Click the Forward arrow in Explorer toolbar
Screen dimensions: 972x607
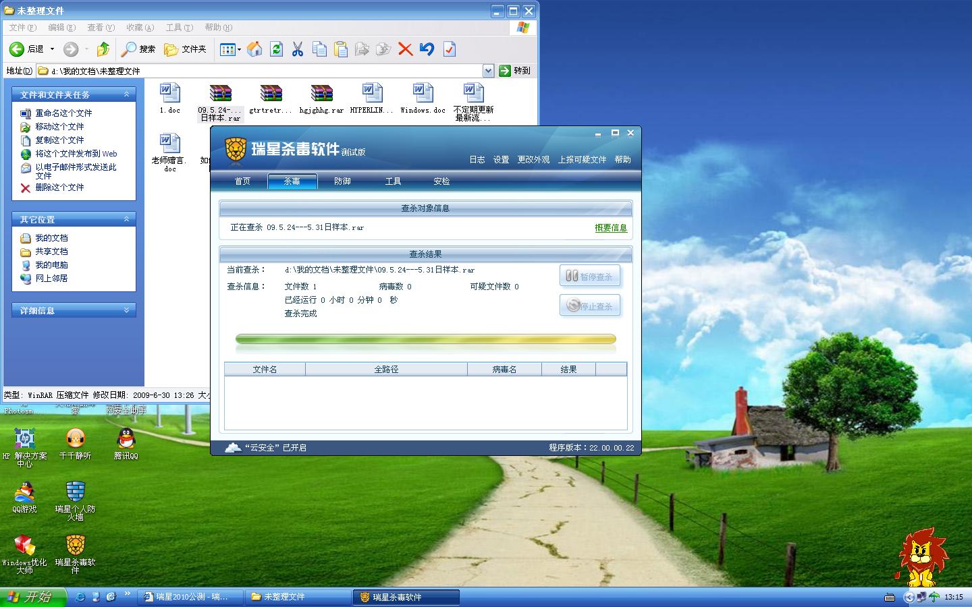[x=71, y=49]
